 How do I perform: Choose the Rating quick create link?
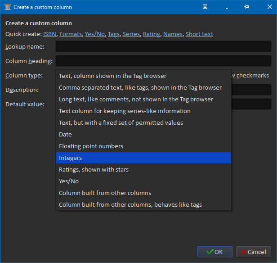(152, 34)
